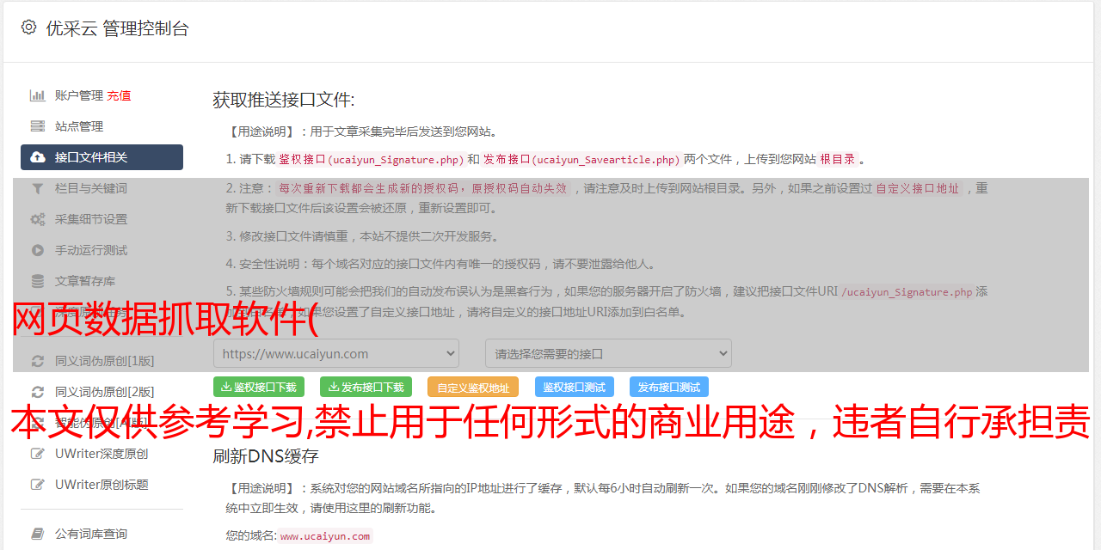The height and width of the screenshot is (550, 1101).
Task: Select the 接口文件相关 sidebar item
Action: click(101, 157)
